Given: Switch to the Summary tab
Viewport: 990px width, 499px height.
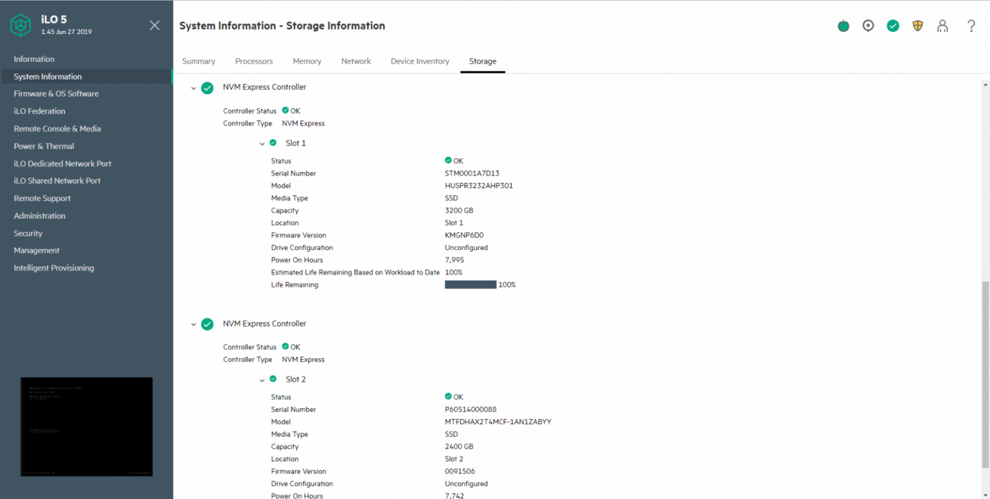Looking at the screenshot, I should point(199,61).
